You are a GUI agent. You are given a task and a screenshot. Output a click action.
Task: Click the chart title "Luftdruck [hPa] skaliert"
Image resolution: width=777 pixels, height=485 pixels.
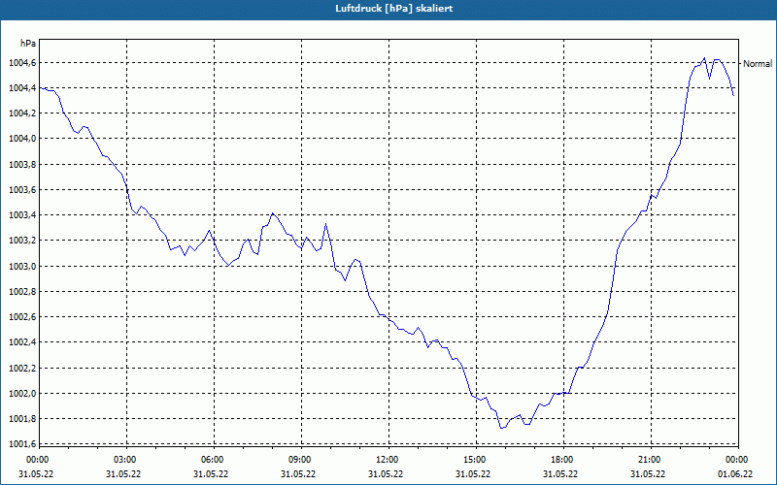394,9
